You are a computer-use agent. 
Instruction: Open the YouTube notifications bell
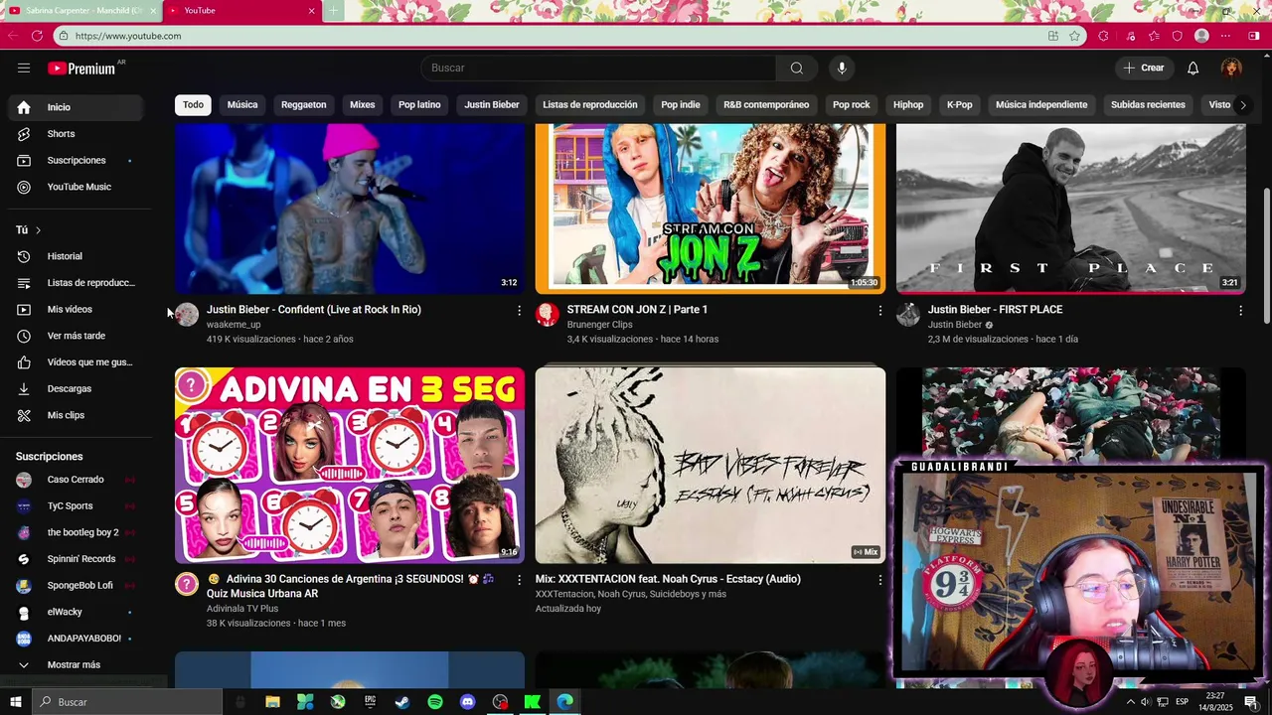[1193, 68]
